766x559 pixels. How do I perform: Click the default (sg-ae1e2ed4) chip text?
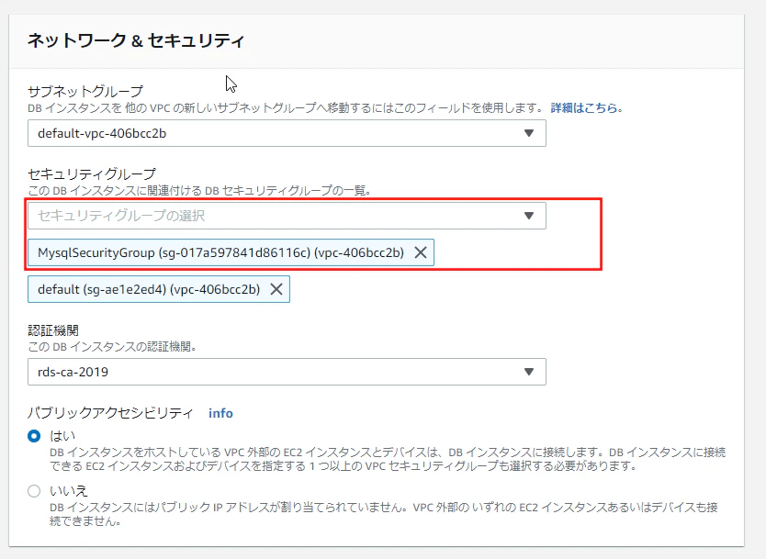click(149, 289)
